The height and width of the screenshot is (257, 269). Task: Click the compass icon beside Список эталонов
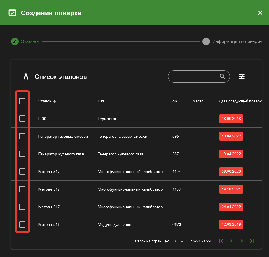point(26,76)
